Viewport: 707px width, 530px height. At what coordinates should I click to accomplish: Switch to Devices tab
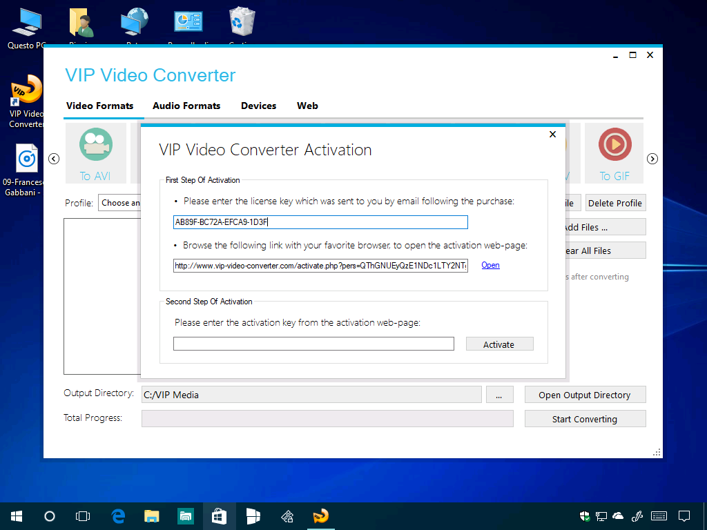(x=258, y=106)
